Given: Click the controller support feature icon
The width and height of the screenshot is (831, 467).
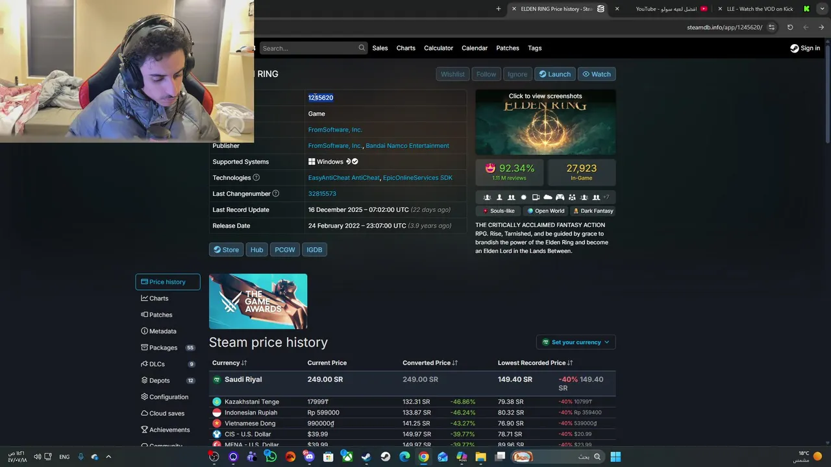Looking at the screenshot, I should pyautogui.click(x=560, y=197).
